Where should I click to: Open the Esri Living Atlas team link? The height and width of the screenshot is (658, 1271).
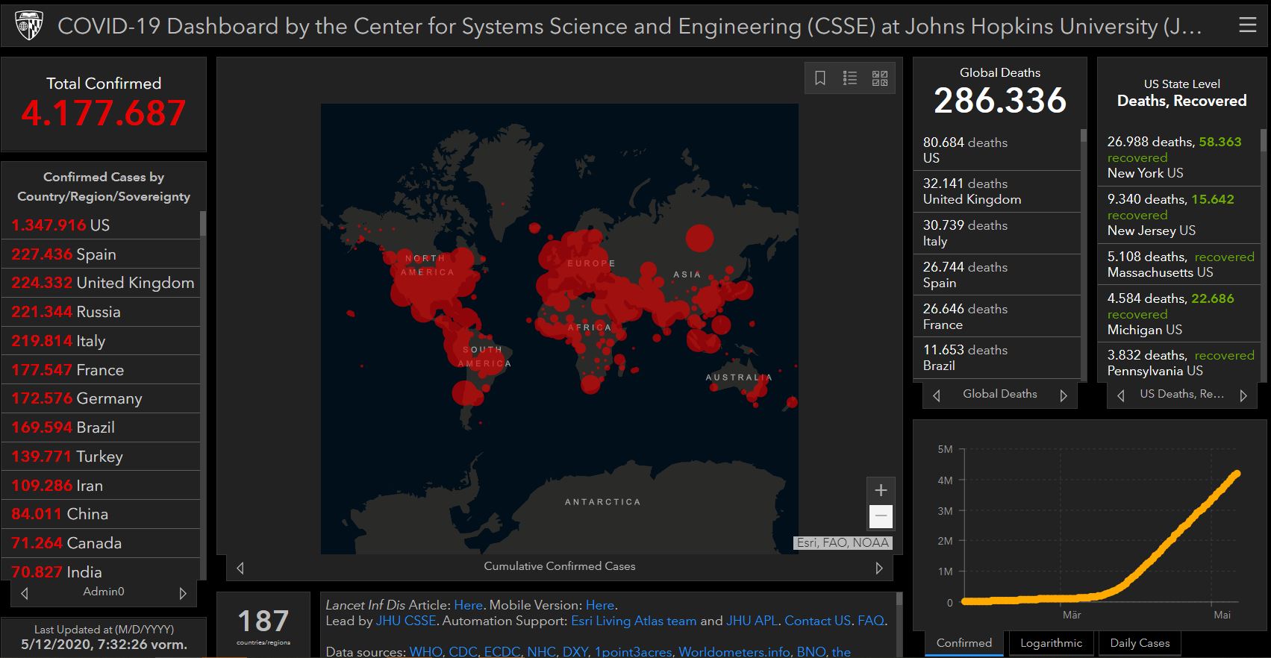(633, 621)
